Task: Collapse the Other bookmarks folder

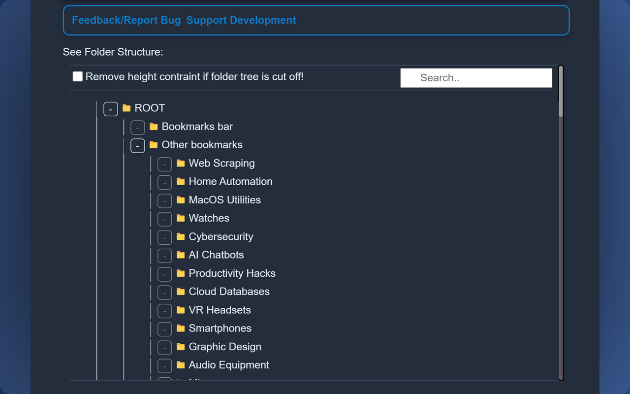Action: tap(138, 146)
